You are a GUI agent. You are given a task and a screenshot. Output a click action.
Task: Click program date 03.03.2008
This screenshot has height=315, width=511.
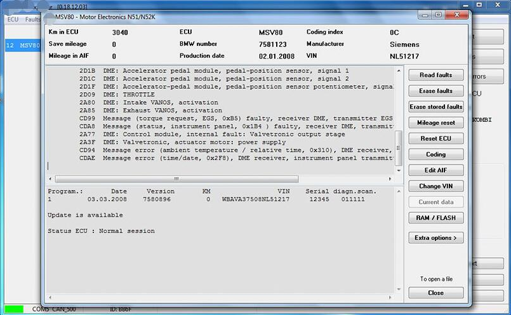107,199
